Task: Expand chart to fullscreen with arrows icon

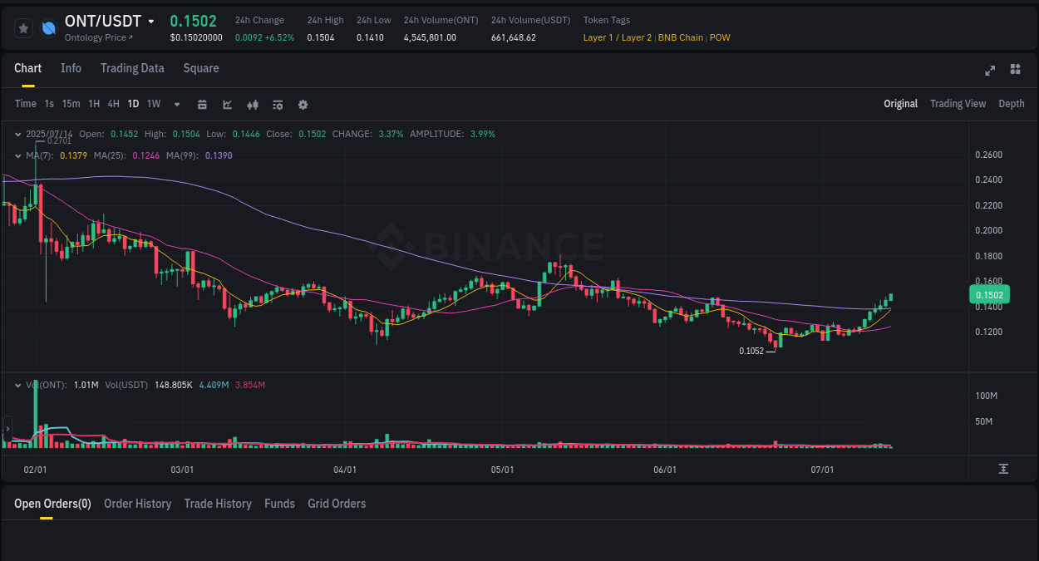Action: 989,71
